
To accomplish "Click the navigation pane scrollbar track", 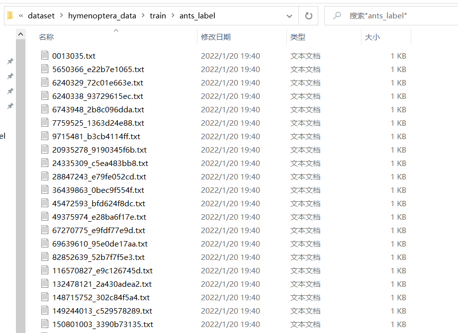I will tap(21, 186).
